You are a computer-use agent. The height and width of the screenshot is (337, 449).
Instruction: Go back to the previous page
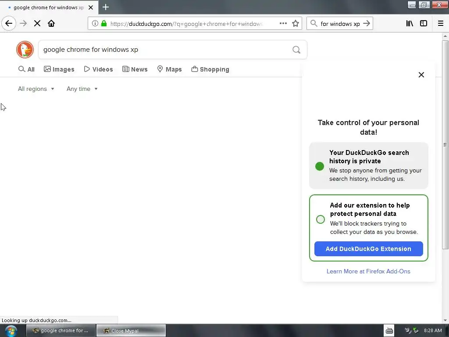pos(9,23)
